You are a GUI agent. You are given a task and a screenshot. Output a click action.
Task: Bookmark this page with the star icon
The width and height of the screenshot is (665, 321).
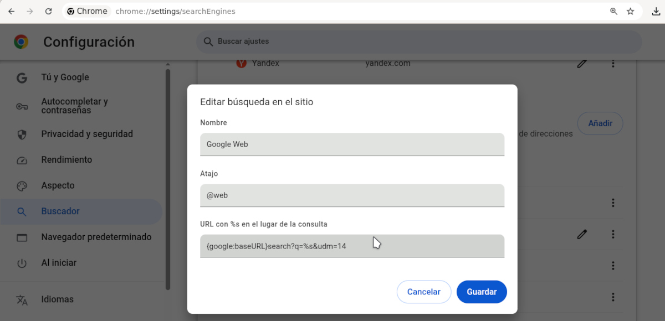pos(630,11)
